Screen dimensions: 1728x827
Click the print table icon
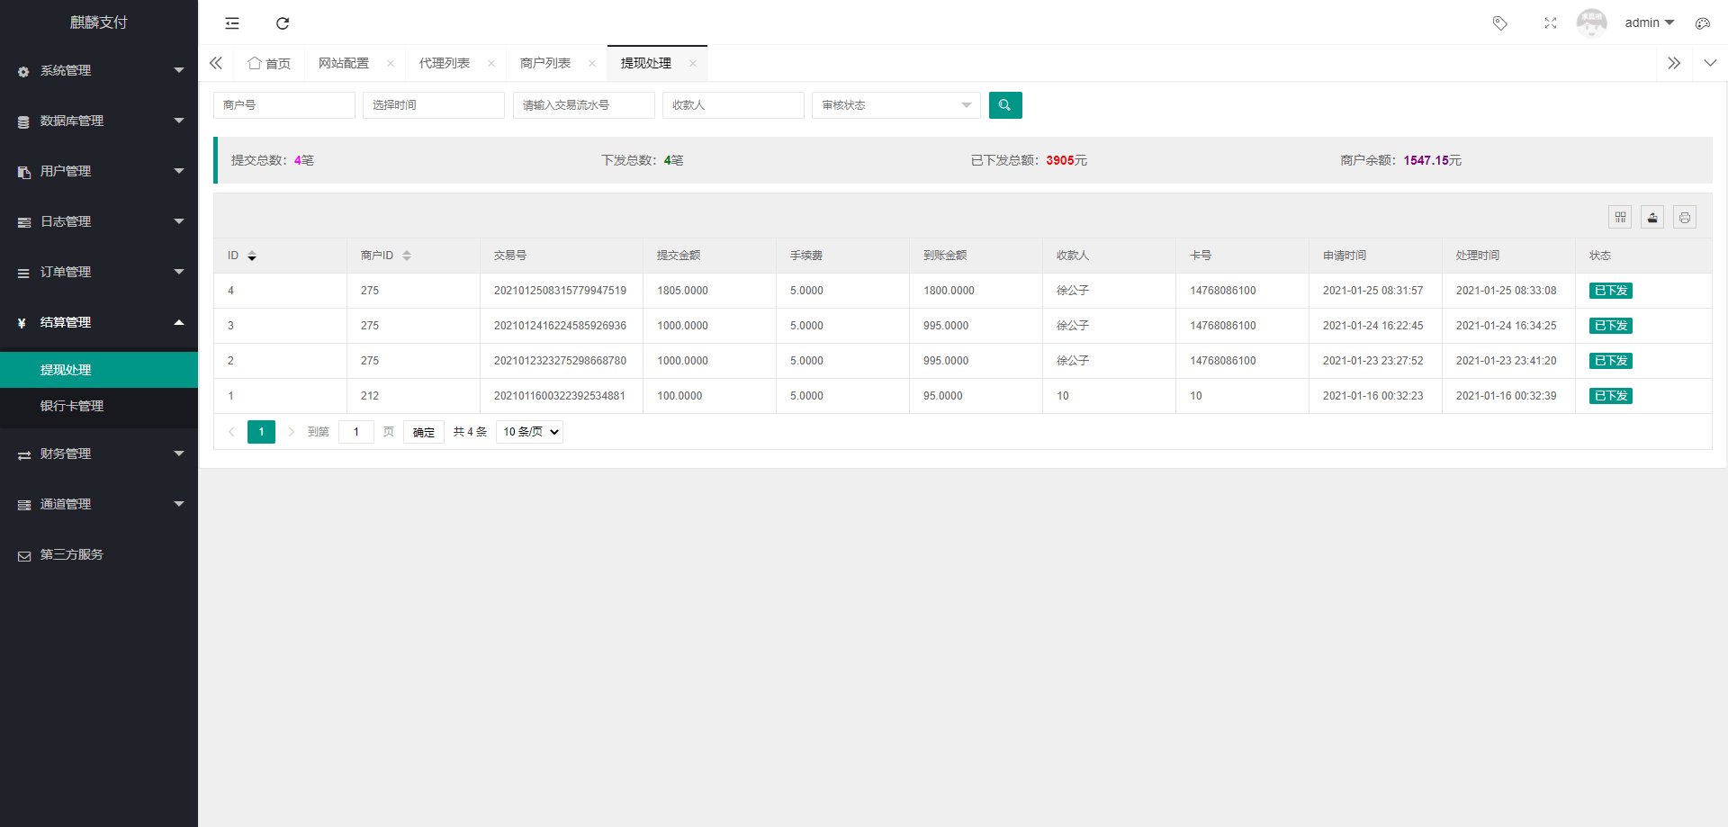coord(1684,217)
